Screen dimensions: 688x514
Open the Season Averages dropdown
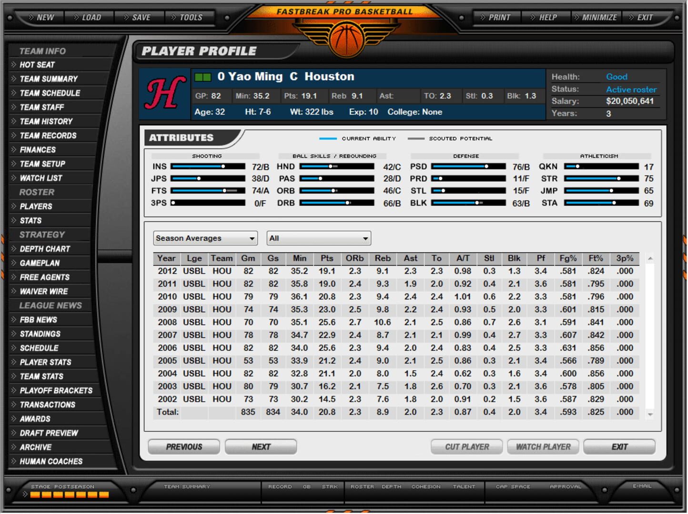point(205,238)
